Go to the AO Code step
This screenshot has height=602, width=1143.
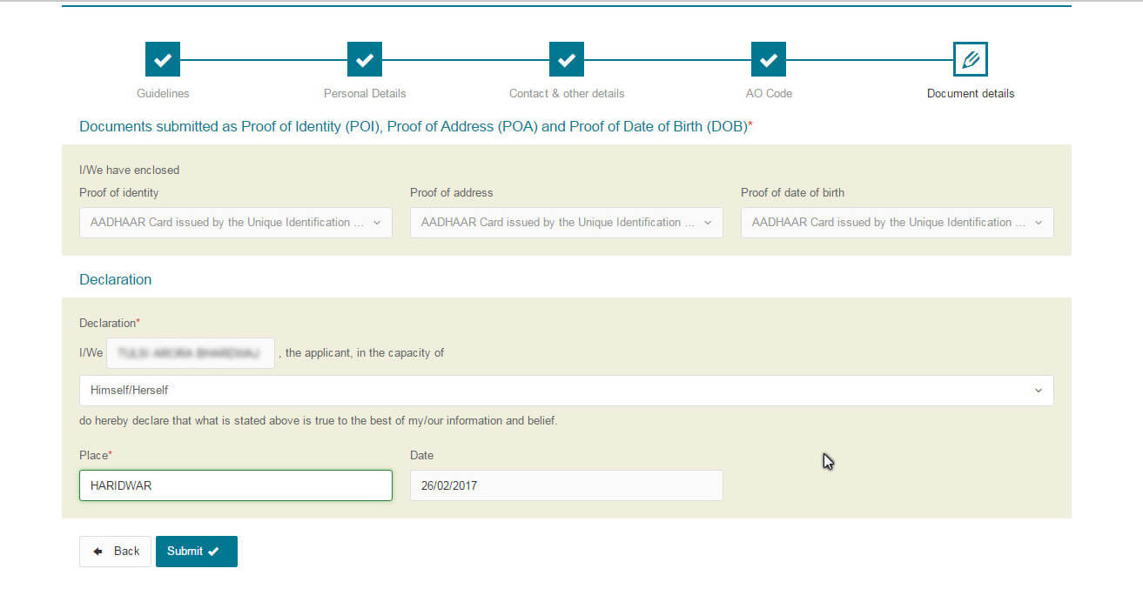tap(769, 93)
